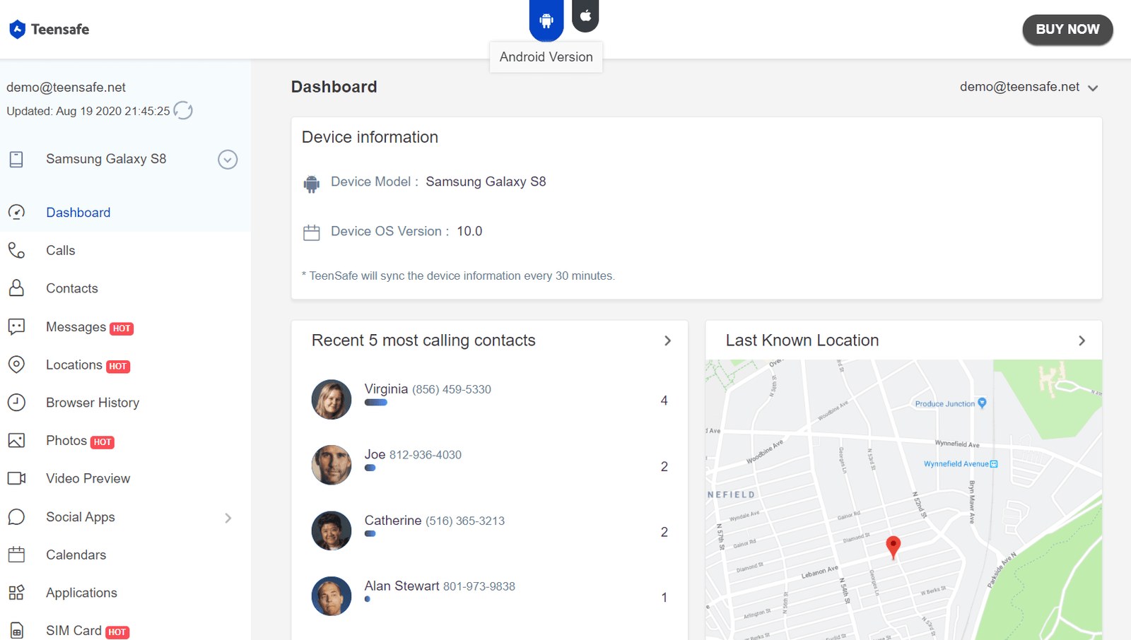Open the Calls phone icon in sidebar
The image size is (1131, 640).
pyautogui.click(x=16, y=251)
